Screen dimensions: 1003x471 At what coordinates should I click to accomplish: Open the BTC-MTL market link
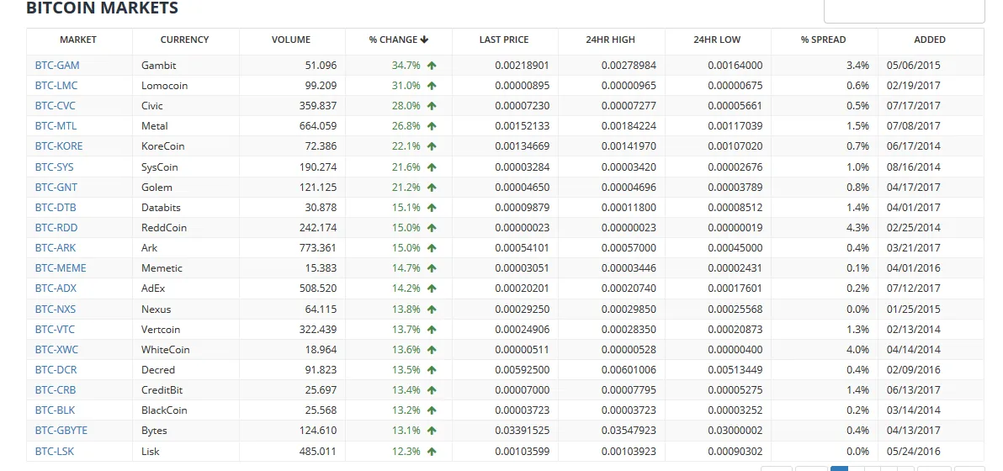pyautogui.click(x=56, y=126)
